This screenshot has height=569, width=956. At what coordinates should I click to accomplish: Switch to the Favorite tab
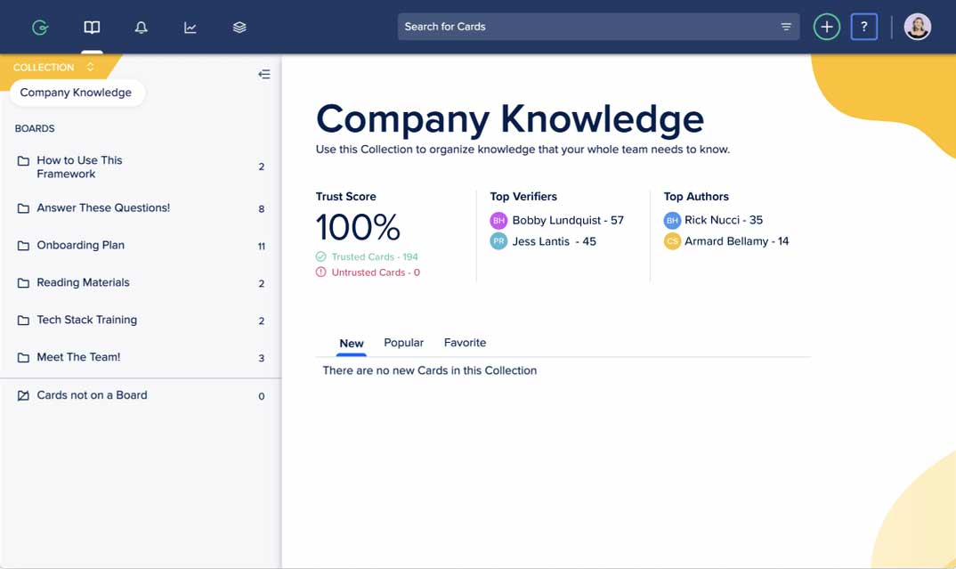465,343
